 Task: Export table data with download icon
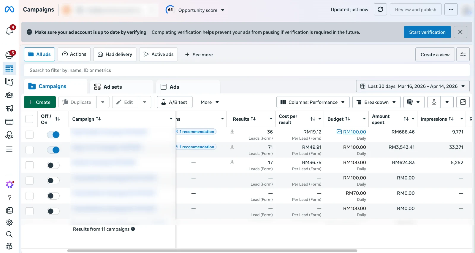(x=434, y=102)
